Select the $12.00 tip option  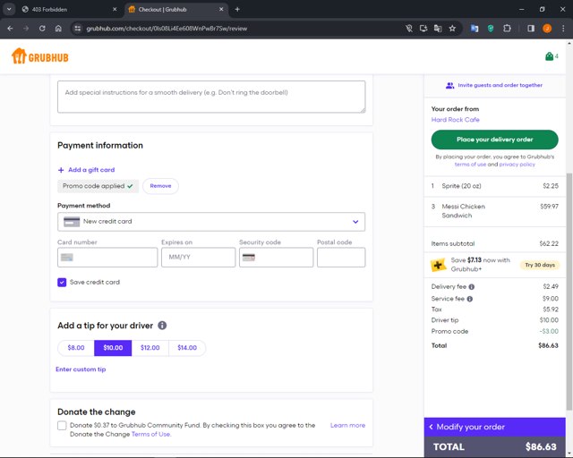point(150,348)
